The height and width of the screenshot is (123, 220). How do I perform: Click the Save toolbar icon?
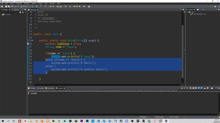(6, 6)
